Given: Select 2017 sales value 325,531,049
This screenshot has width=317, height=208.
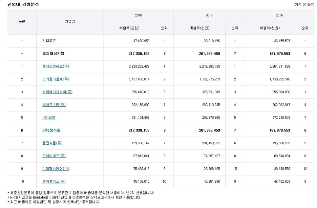Looking at the screenshot, I should click(x=211, y=92).
